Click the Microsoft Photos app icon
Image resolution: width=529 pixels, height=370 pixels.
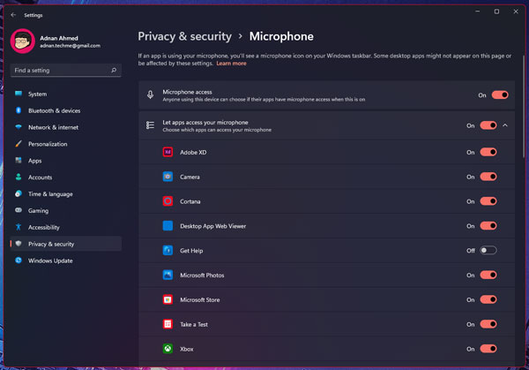[x=168, y=275]
